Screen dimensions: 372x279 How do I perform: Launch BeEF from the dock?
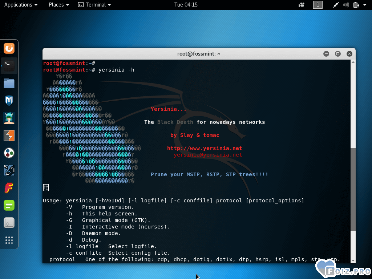tap(9, 170)
